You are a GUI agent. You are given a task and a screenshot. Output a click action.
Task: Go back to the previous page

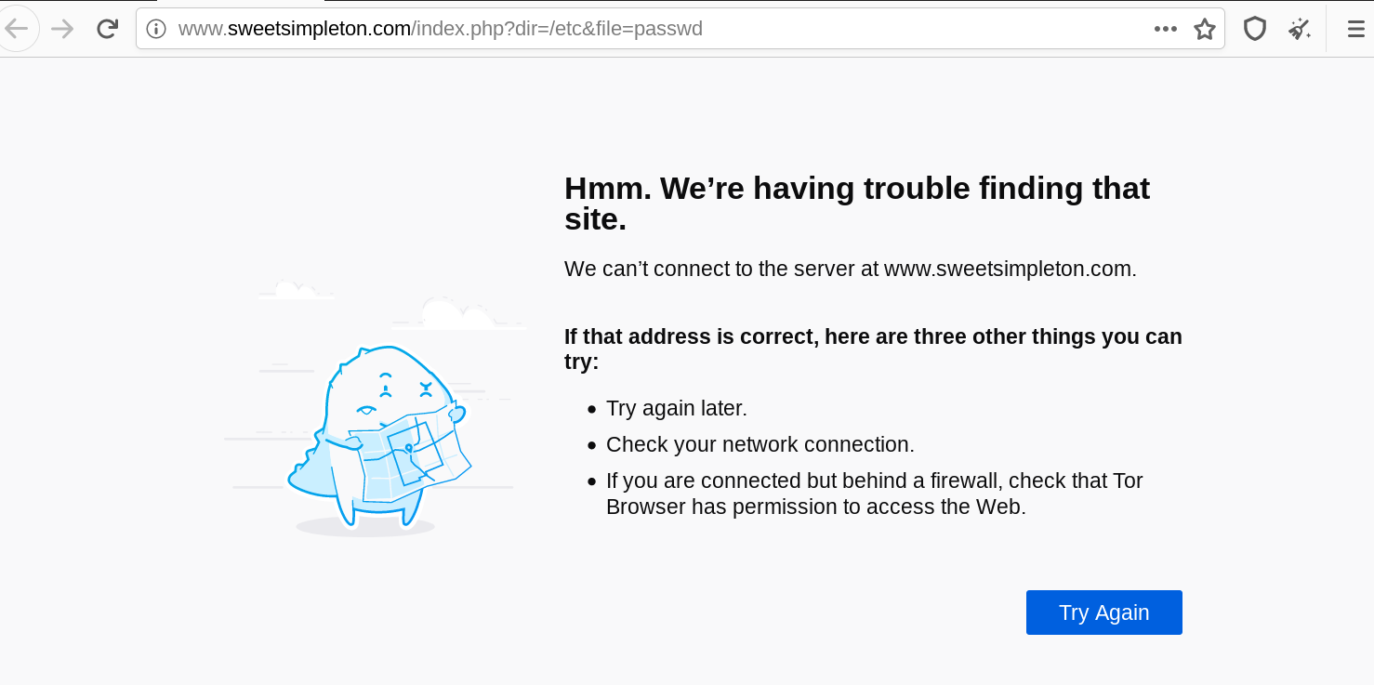pyautogui.click(x=18, y=29)
